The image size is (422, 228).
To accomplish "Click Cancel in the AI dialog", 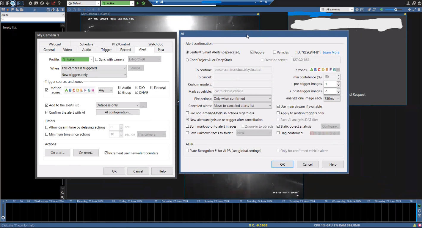I will [x=308, y=164].
